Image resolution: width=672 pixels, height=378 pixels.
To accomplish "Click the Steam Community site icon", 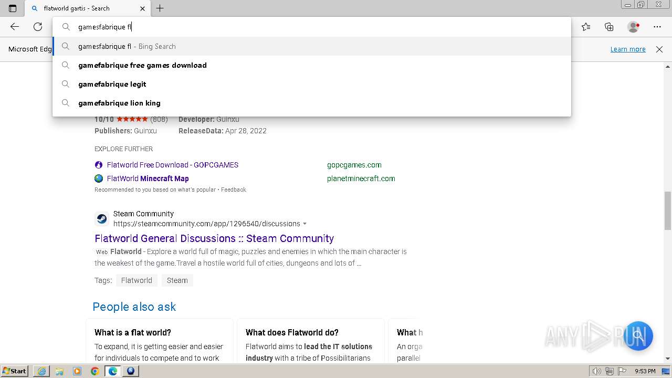I will coord(102,219).
